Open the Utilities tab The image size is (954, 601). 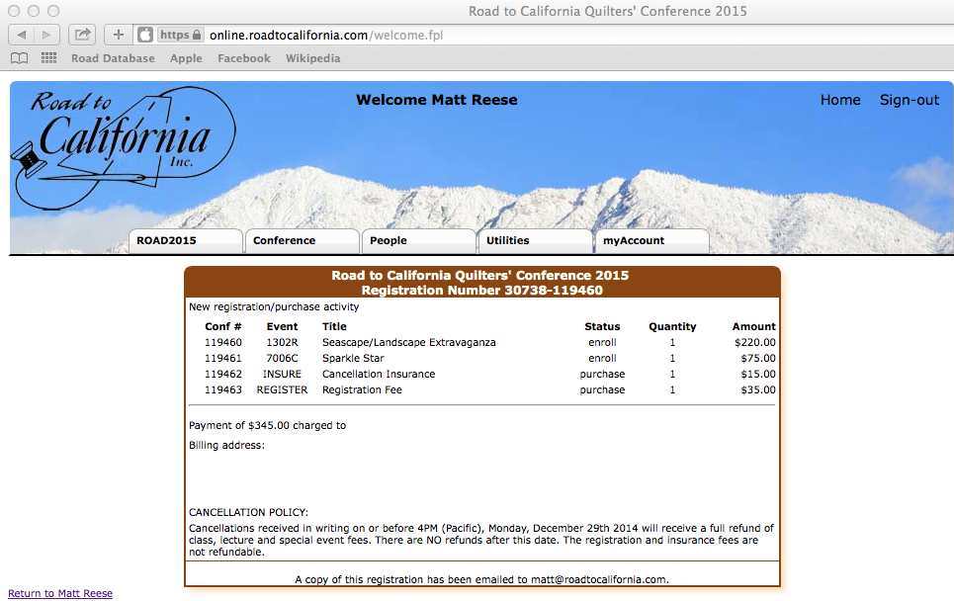click(535, 240)
